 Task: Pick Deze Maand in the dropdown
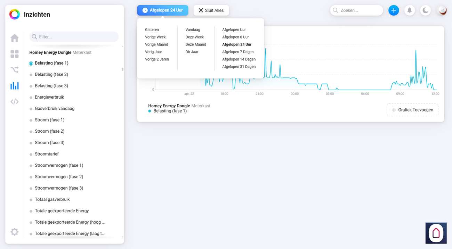pos(195,44)
